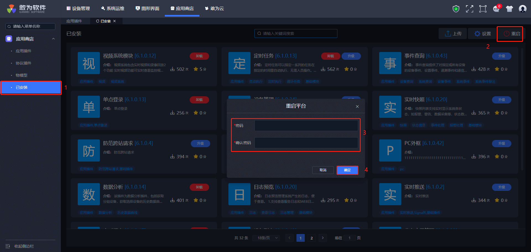Click the 前往 page number input

point(350,238)
